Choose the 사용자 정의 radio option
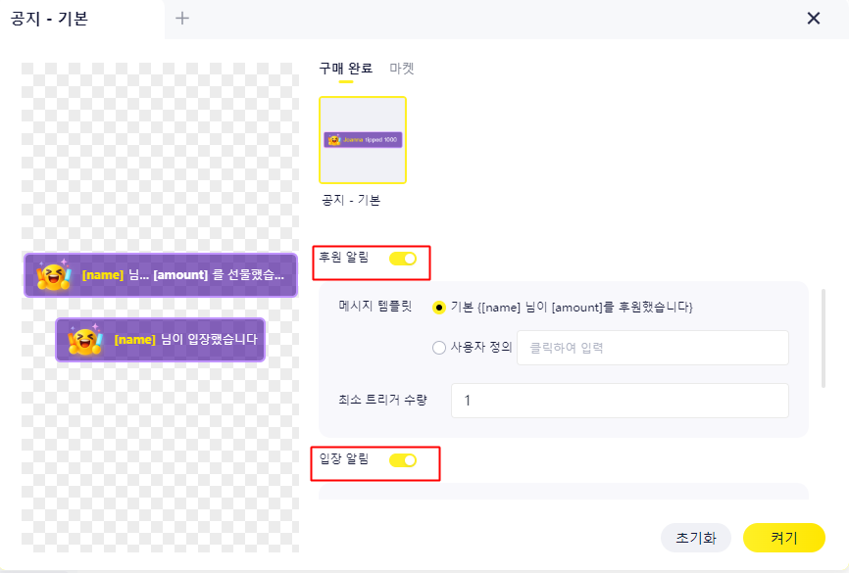 [439, 347]
